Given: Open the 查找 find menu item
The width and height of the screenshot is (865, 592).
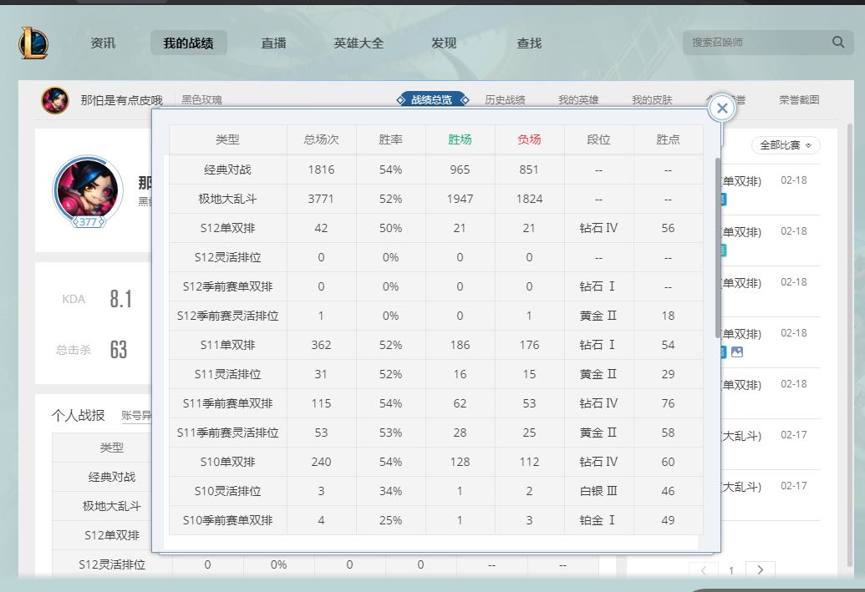Looking at the screenshot, I should [x=529, y=43].
